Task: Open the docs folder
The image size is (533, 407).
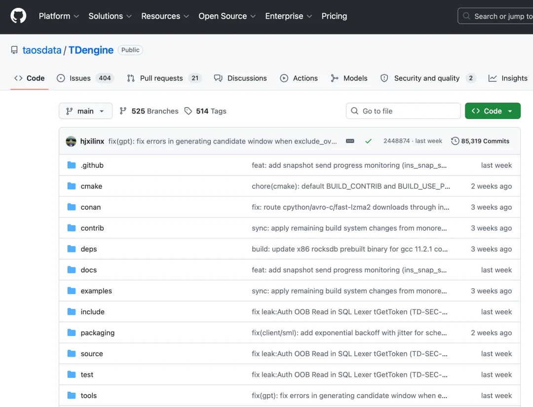Action: [89, 270]
